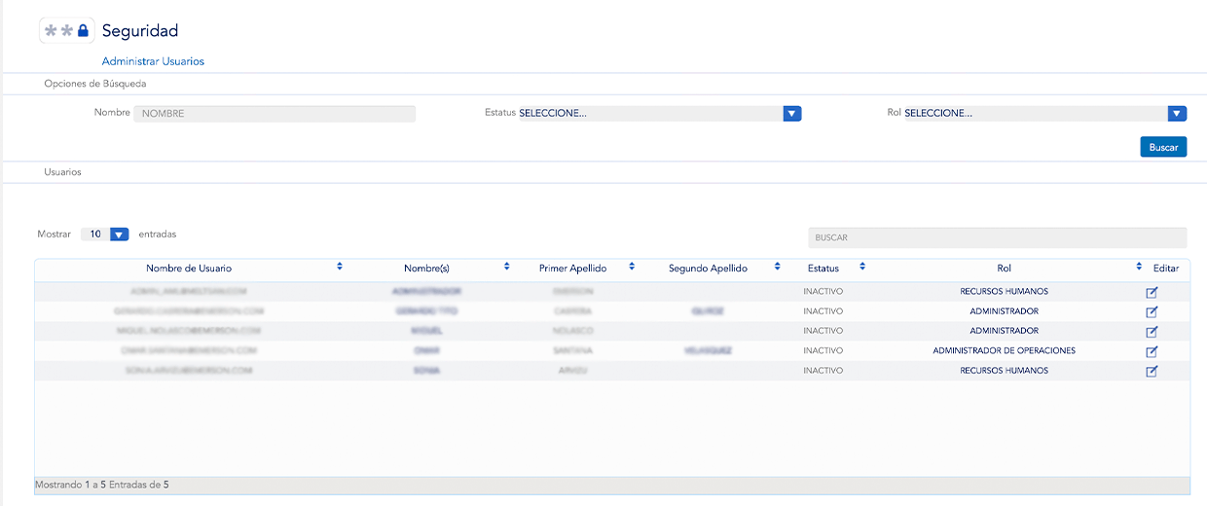
Task: Click the Rol column sort arrows
Action: coord(1139,267)
